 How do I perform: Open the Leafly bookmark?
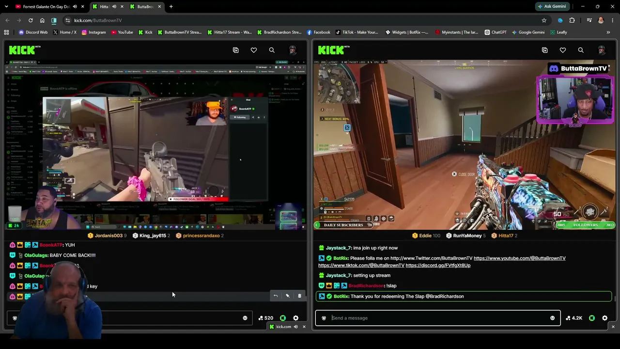pyautogui.click(x=558, y=32)
